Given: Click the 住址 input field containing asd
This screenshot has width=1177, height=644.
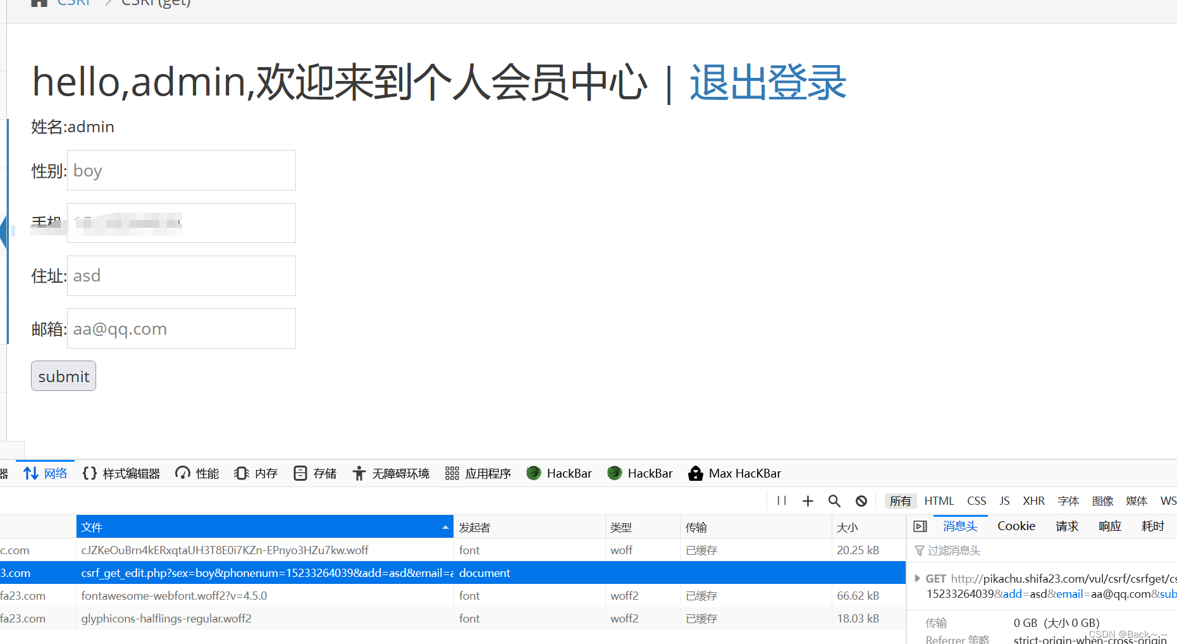Looking at the screenshot, I should tap(182, 276).
